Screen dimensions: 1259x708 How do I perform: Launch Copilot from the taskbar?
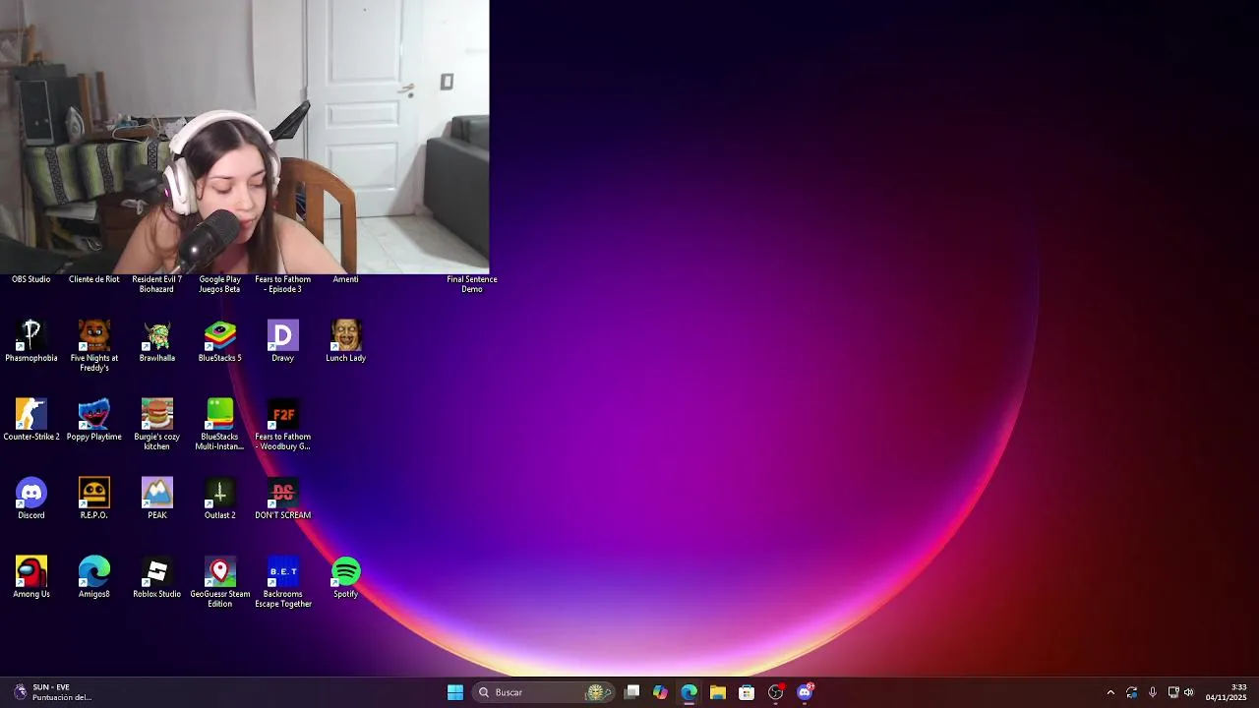point(660,692)
